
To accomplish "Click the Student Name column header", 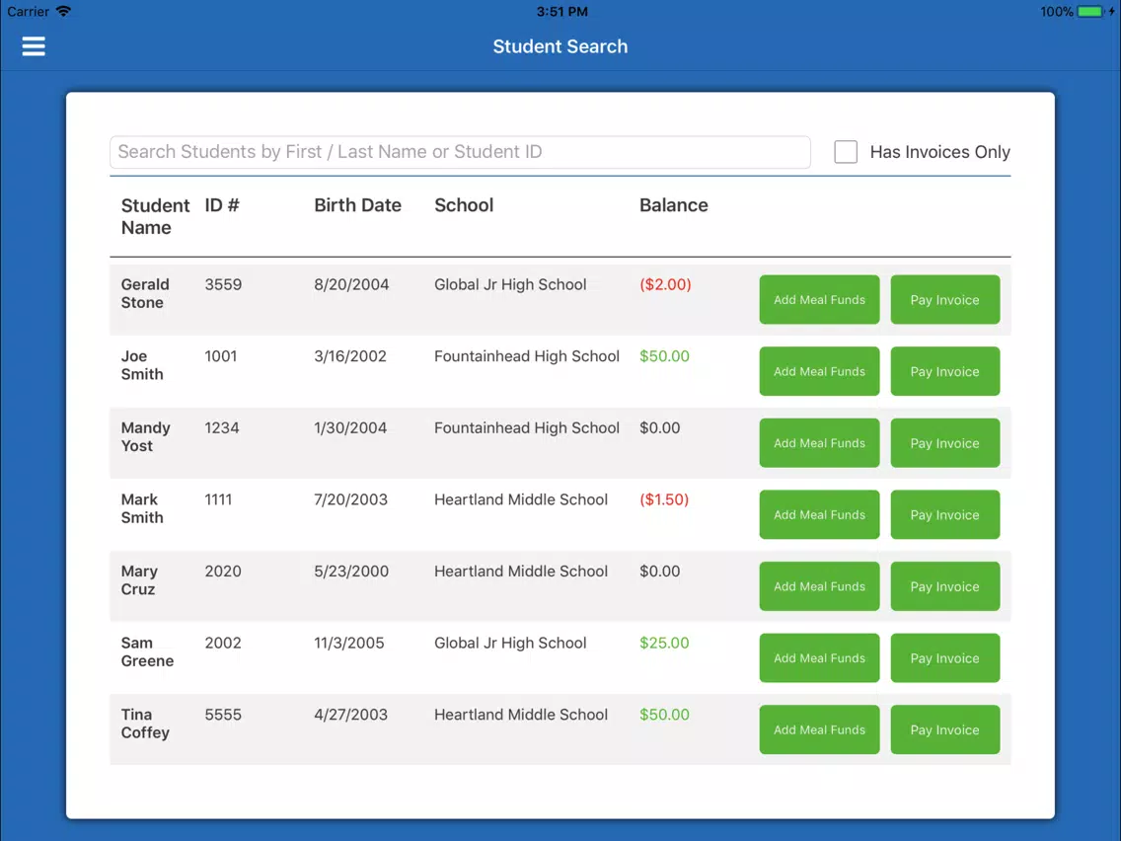I will pyautogui.click(x=155, y=216).
